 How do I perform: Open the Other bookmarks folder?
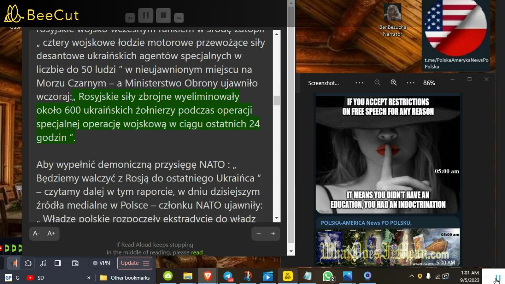coord(125,278)
